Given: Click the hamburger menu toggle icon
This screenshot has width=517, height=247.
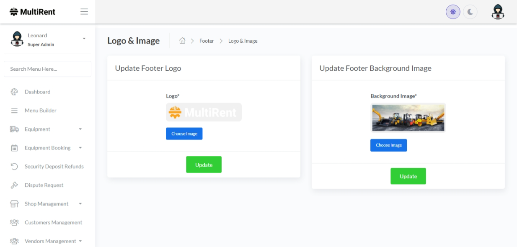Looking at the screenshot, I should (84, 12).
